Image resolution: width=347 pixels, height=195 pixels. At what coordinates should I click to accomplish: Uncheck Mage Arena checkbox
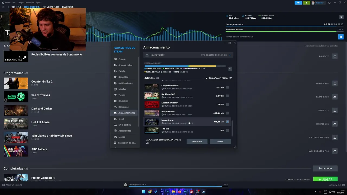pos(227,122)
